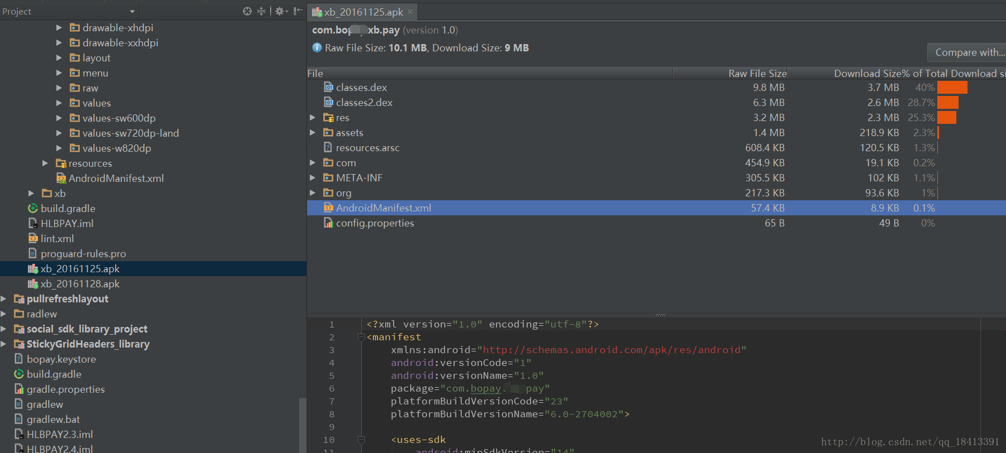Expand the com folder in APK analyzer
Viewport: 1006px width, 453px height.
coord(313,163)
